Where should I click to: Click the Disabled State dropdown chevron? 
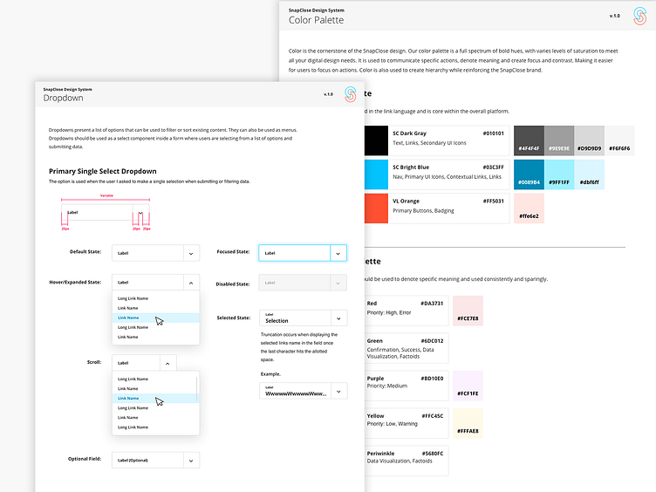[338, 284]
